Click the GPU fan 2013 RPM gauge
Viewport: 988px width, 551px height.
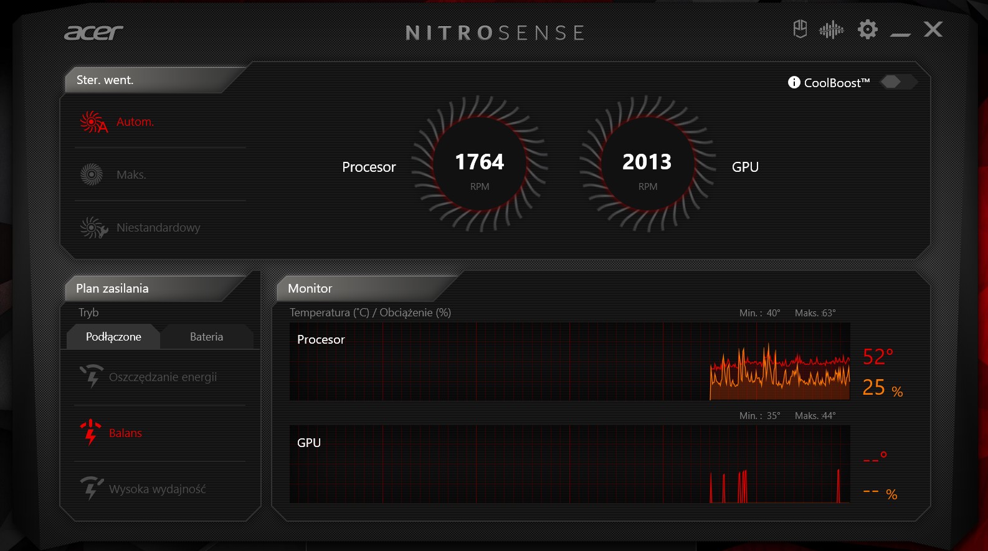[648, 164]
